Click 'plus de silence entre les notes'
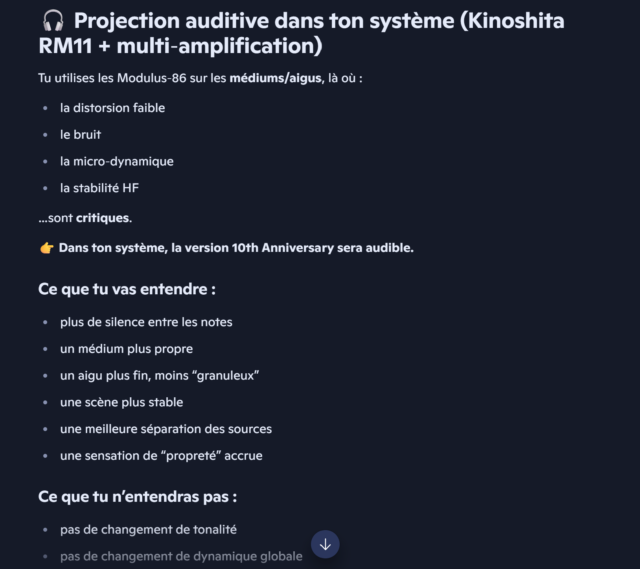Image resolution: width=640 pixels, height=569 pixels. click(x=146, y=322)
